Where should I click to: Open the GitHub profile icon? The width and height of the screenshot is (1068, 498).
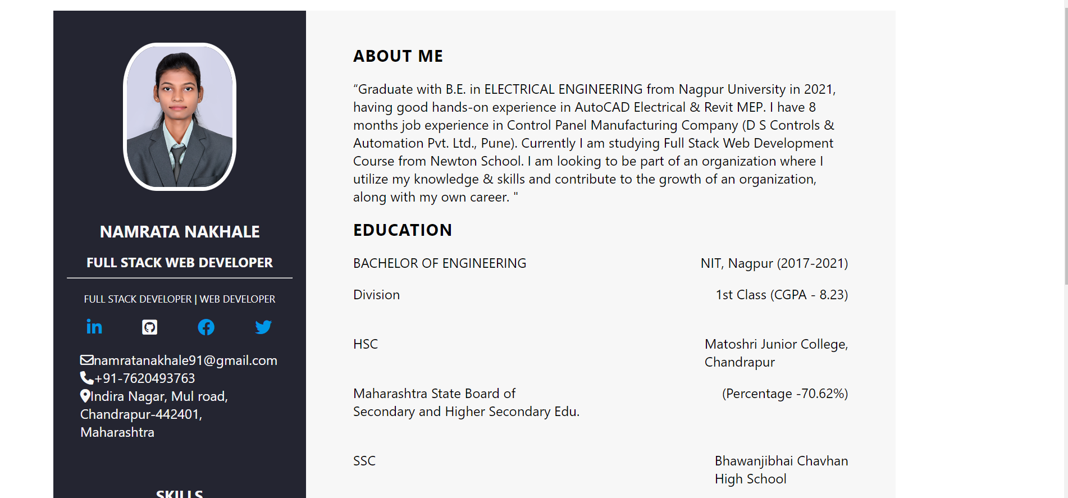[150, 327]
